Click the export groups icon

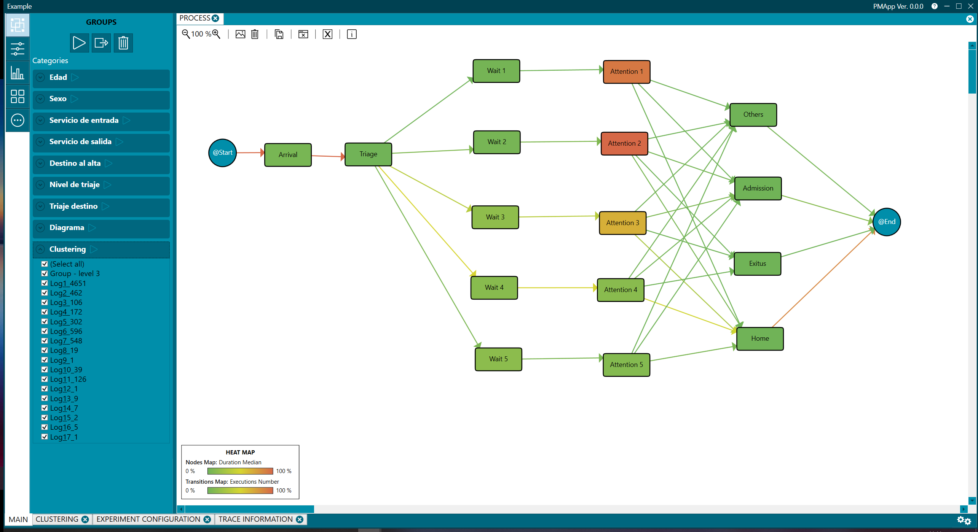pyautogui.click(x=101, y=43)
